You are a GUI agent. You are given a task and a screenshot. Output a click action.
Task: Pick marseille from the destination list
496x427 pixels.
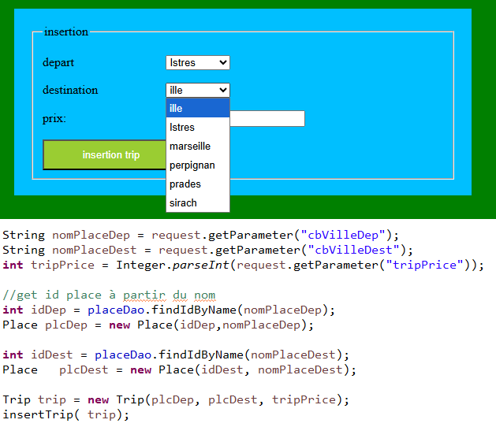tap(197, 146)
